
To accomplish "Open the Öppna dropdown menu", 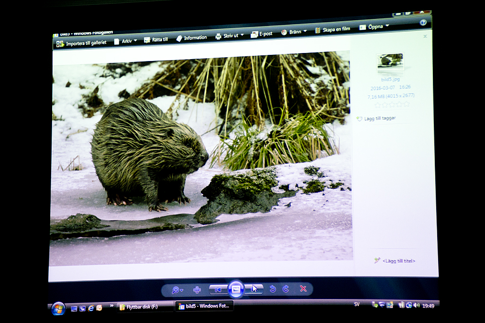I will (374, 27).
